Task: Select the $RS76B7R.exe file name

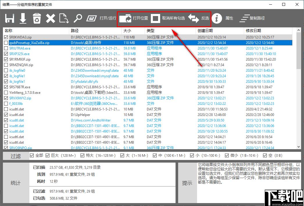Action: tap(20, 87)
